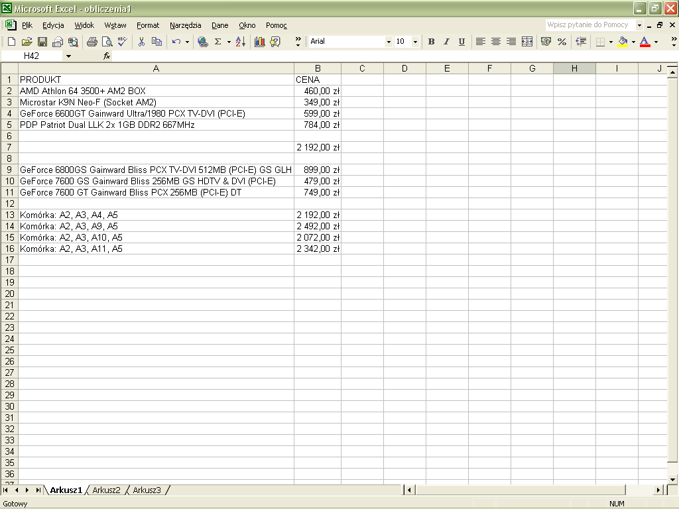The height and width of the screenshot is (509, 679).
Task: Click the send by e-mail icon
Action: 58,42
